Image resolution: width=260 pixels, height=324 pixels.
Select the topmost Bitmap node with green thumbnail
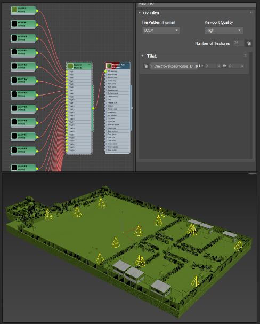click(23, 10)
